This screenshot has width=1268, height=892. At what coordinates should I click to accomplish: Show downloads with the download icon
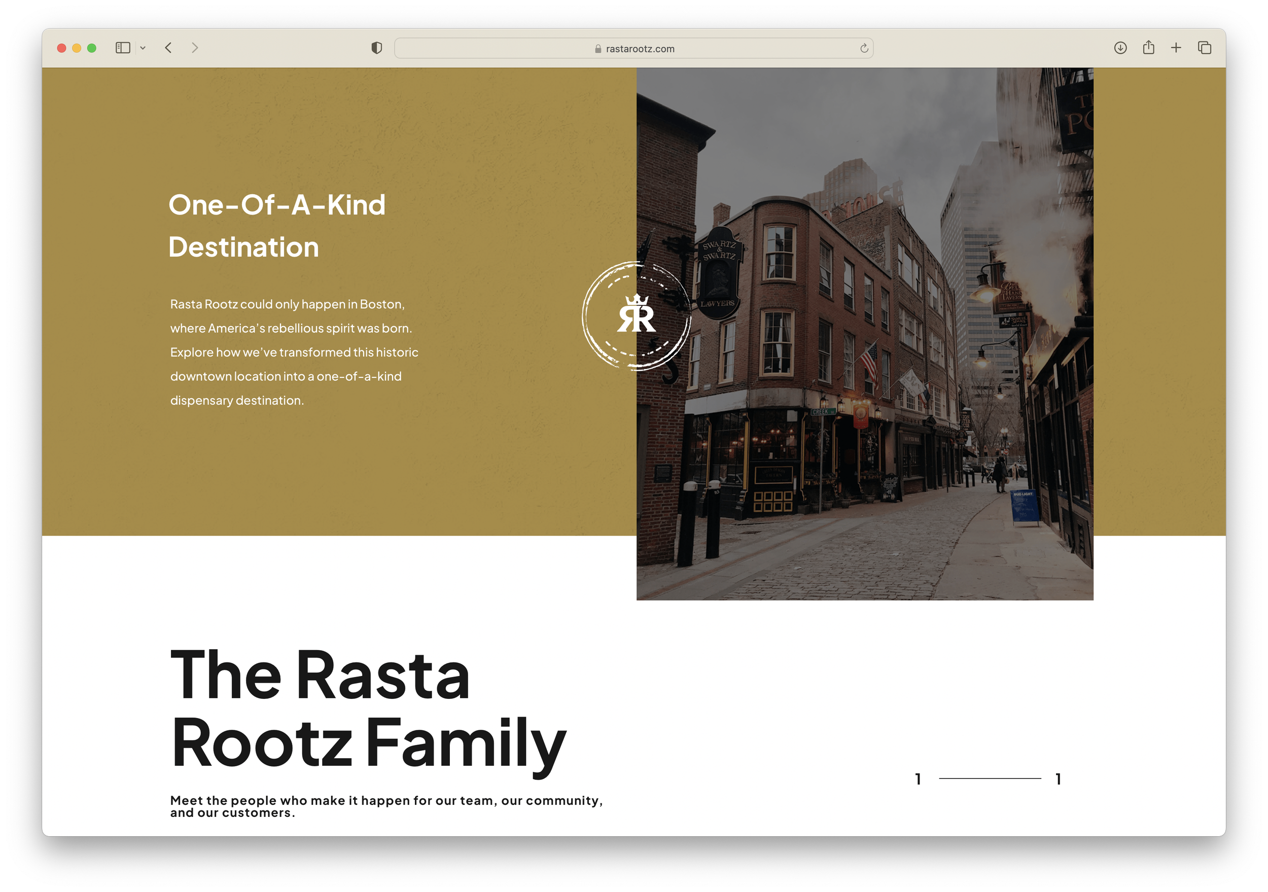tap(1120, 48)
